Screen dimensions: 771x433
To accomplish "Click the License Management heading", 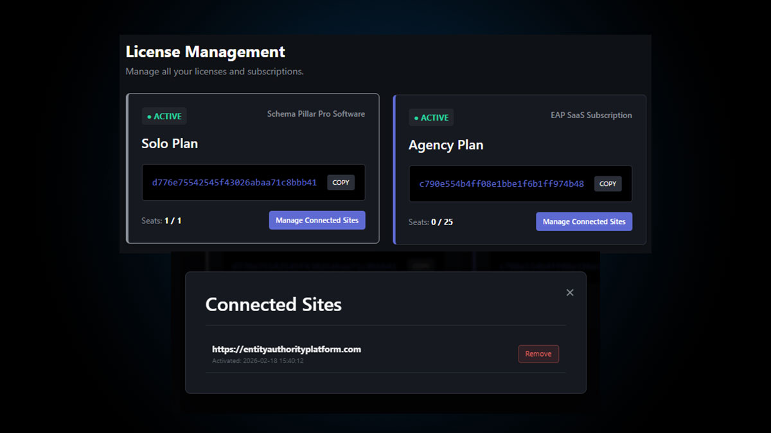I will tap(206, 51).
